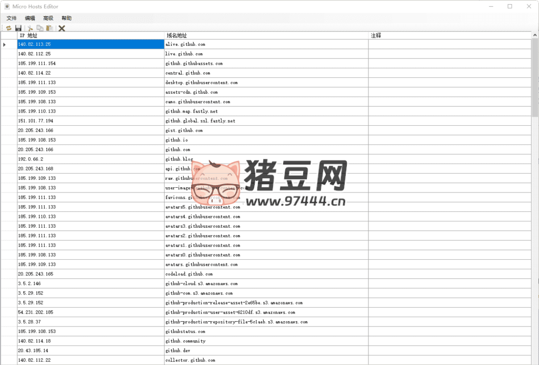Click the vertical scrollbar thumb

[x=535, y=78]
